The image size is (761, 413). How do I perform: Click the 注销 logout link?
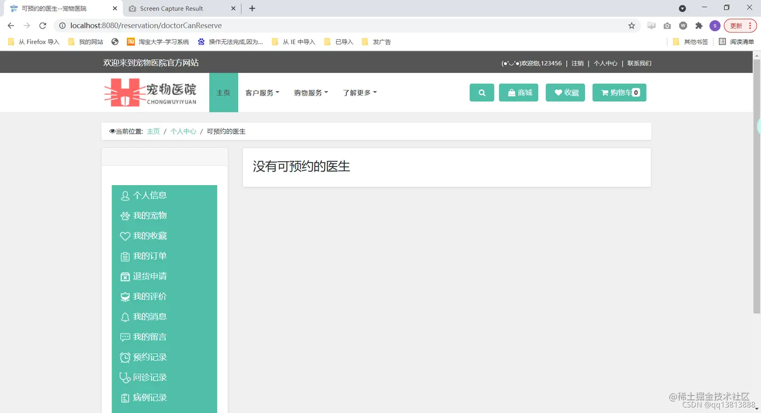(577, 63)
